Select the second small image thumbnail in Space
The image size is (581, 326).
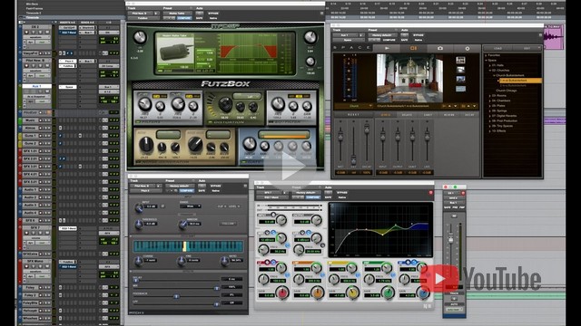[460, 70]
